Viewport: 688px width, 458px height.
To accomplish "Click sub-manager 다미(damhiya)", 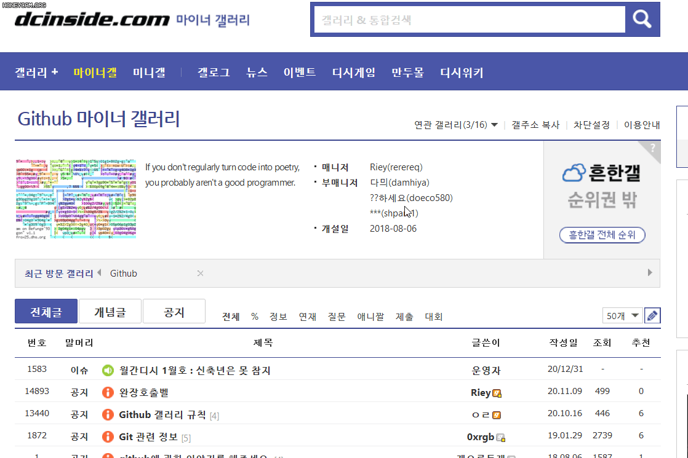I will [400, 183].
